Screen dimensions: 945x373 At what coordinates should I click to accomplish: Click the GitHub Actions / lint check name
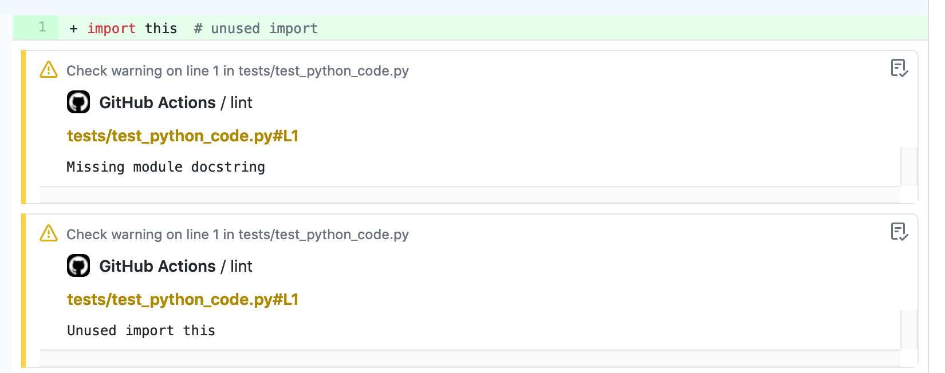pos(157,102)
